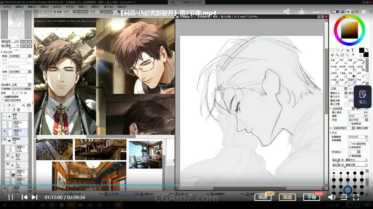Click the 倍速 playback speed button
373x209 pixels.
pos(263,197)
